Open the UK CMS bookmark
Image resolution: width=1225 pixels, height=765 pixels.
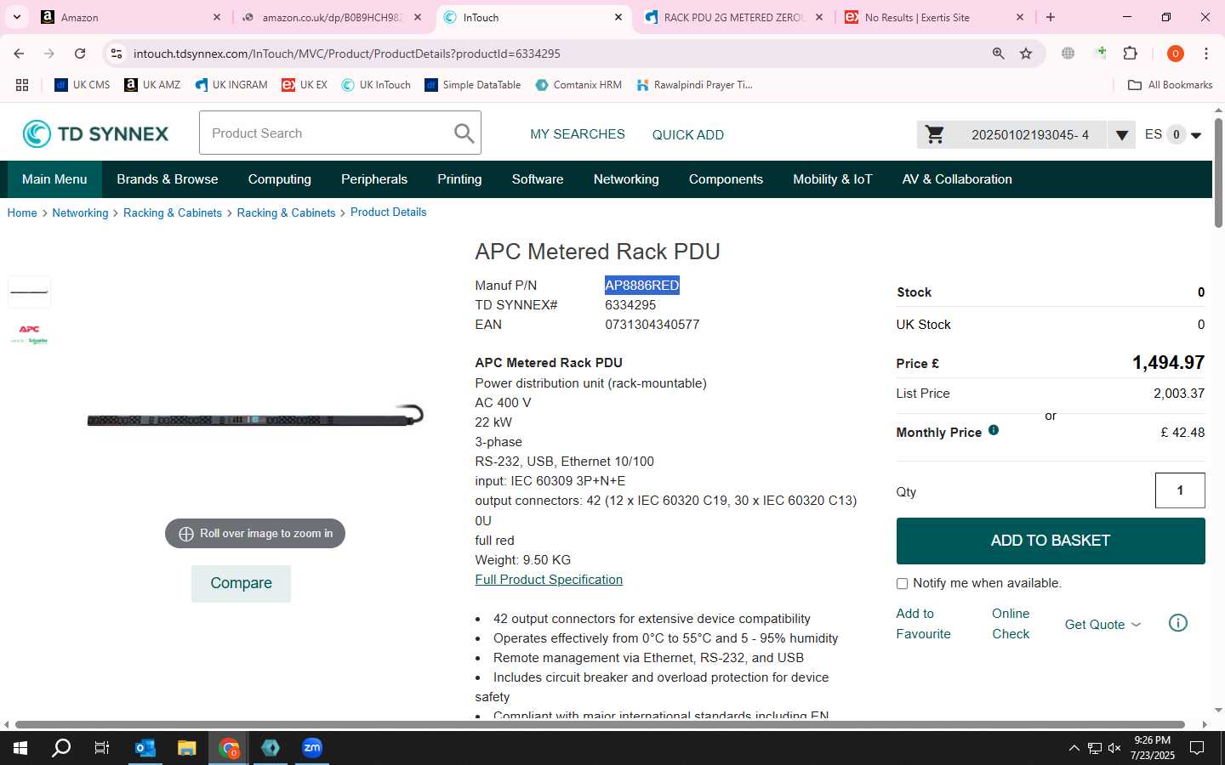click(83, 85)
